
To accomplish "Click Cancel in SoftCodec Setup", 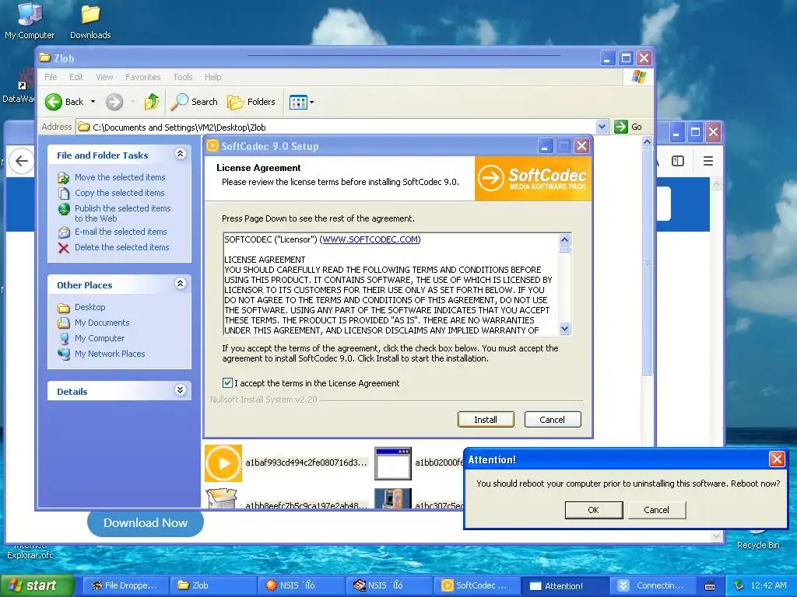I will (552, 420).
